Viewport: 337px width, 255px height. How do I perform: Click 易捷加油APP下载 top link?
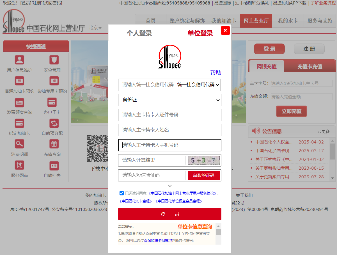(x=290, y=3)
